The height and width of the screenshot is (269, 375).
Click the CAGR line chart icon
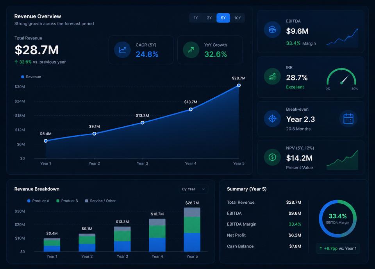(122, 50)
